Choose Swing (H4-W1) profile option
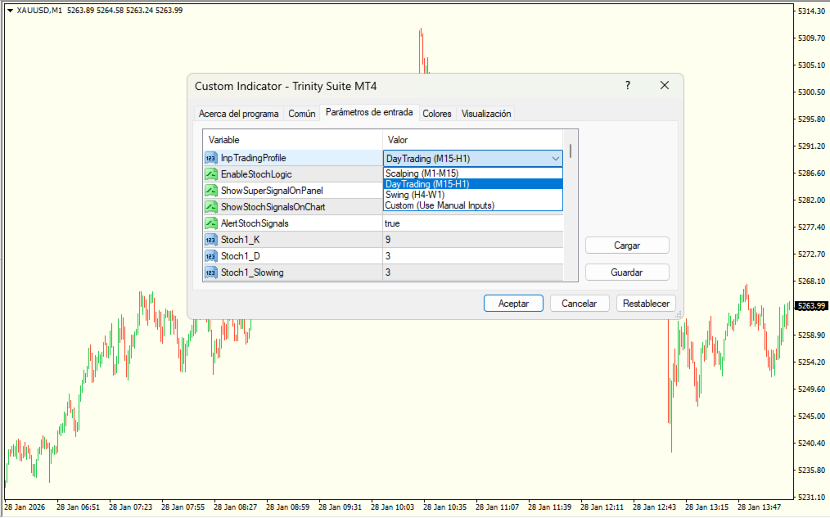Image resolution: width=830 pixels, height=518 pixels. pos(415,195)
